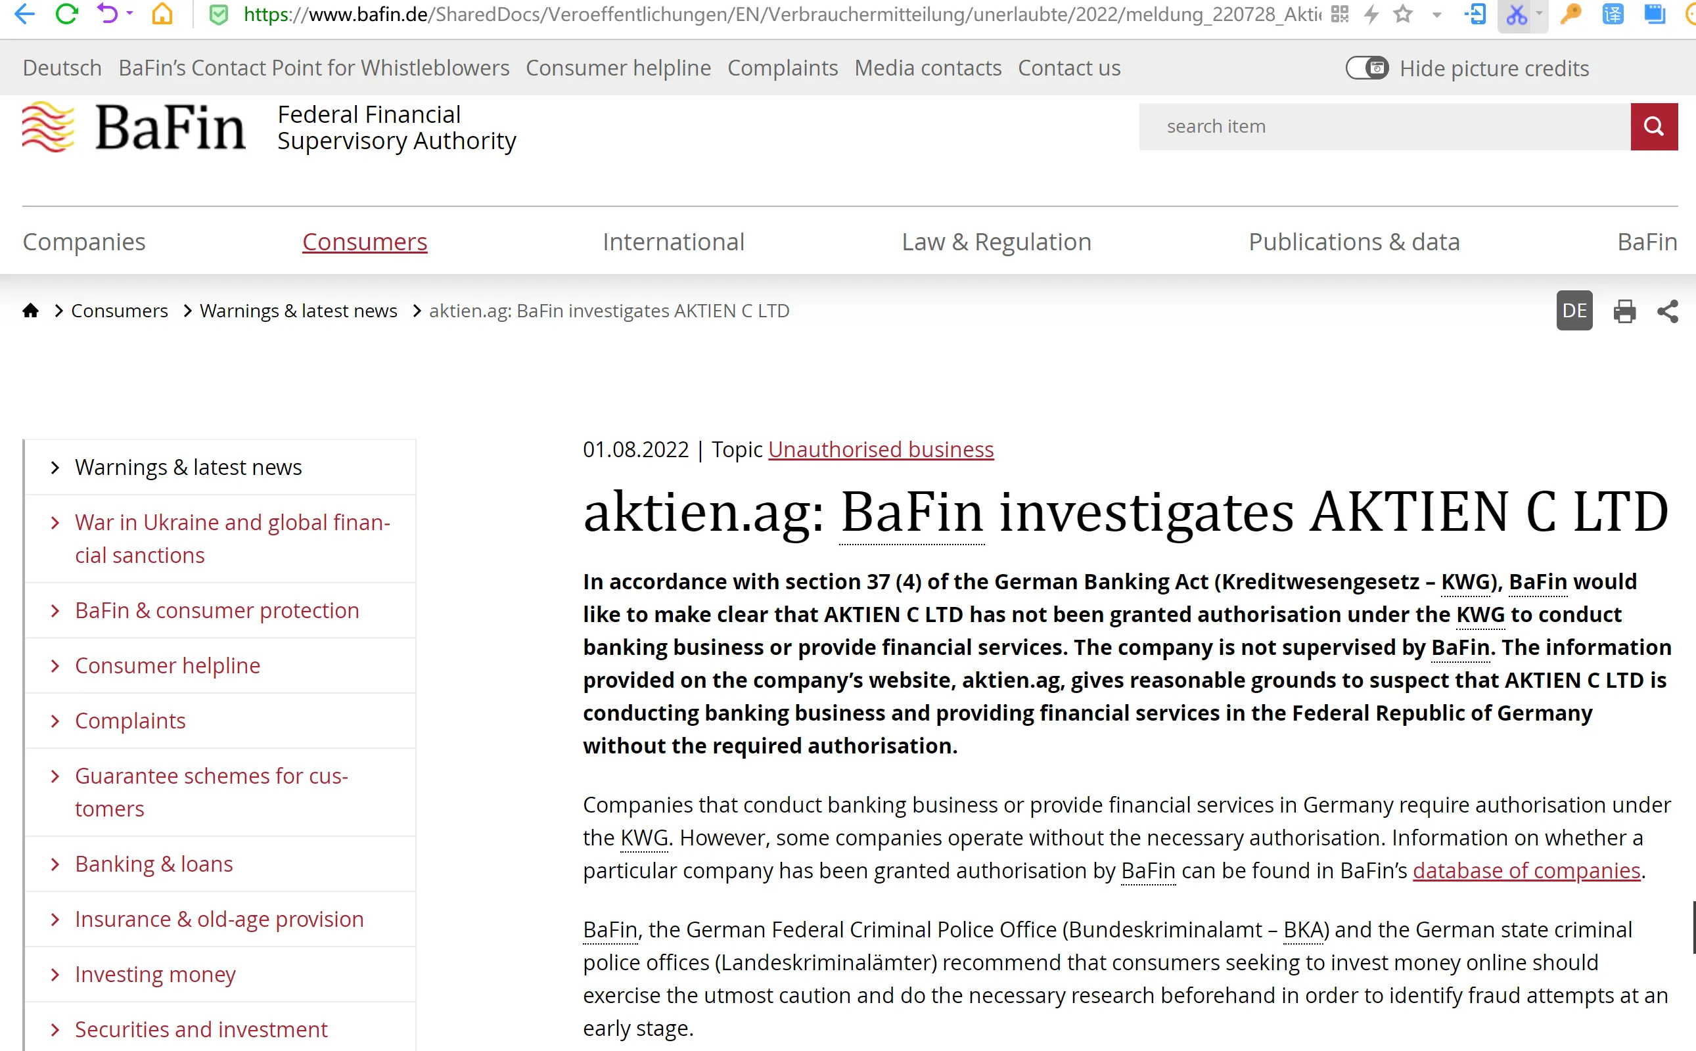
Task: Click the send-to-phone icon
Action: [1475, 14]
